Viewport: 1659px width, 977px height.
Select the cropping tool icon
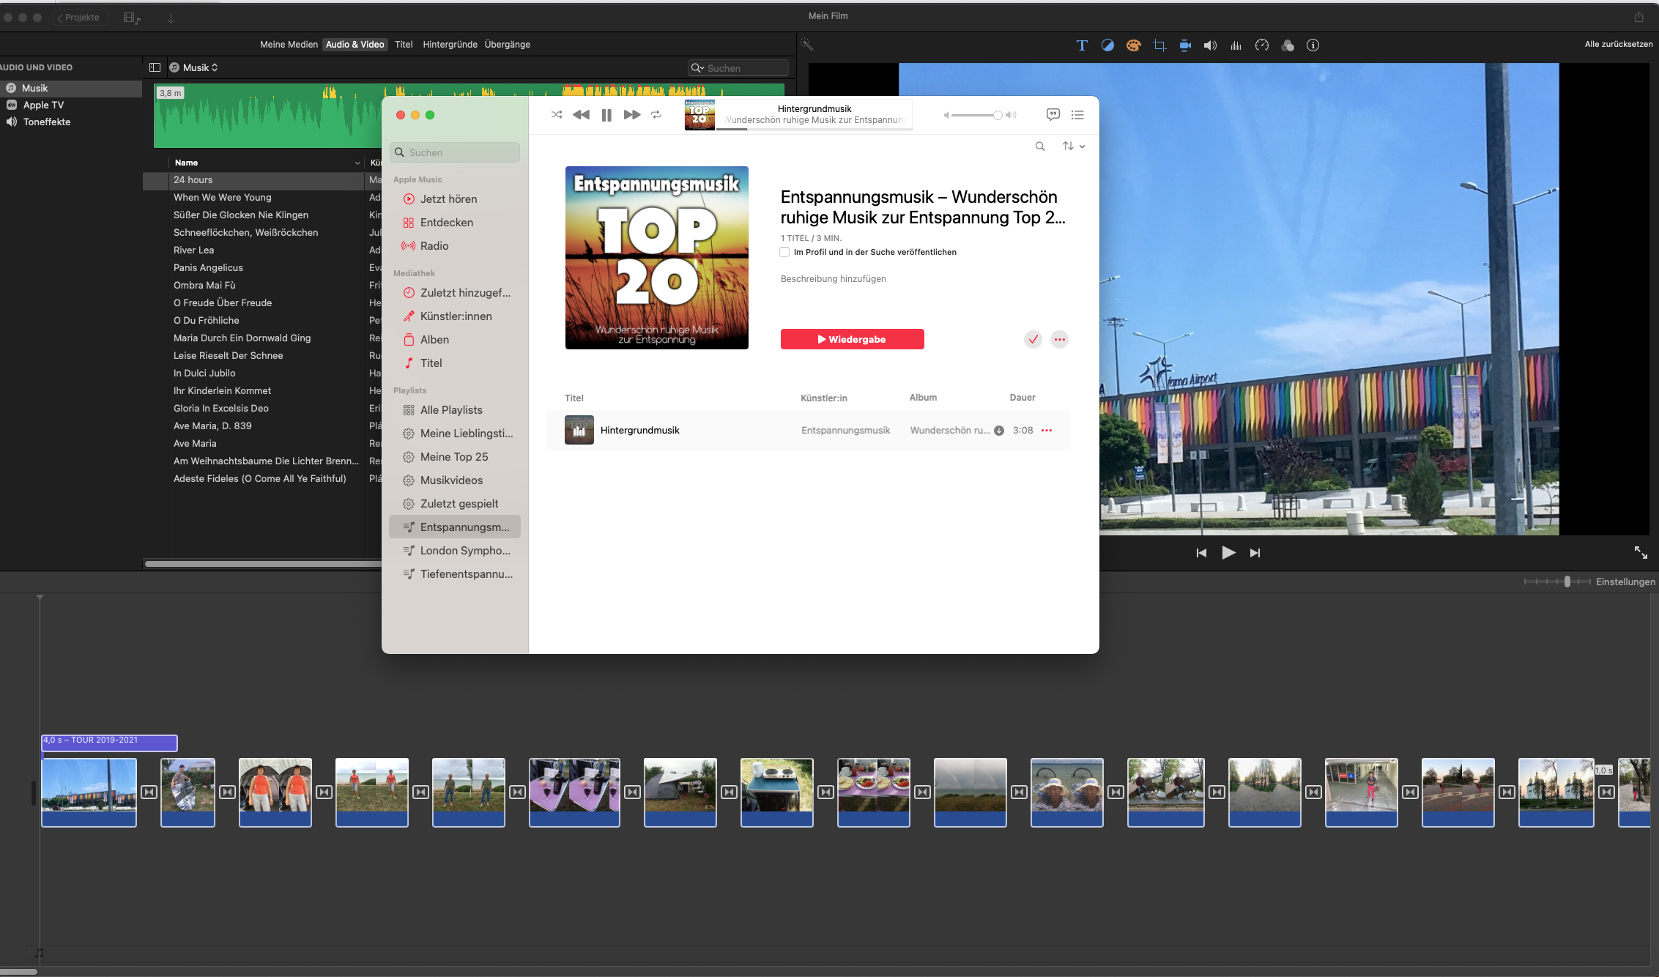pos(1159,45)
